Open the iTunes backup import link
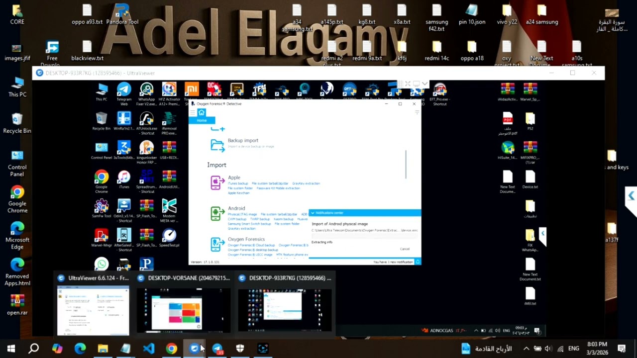This screenshot has height=358, width=637. coord(238,183)
